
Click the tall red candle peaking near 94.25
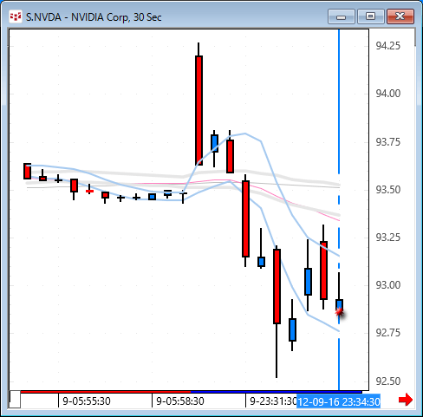pyautogui.click(x=198, y=110)
